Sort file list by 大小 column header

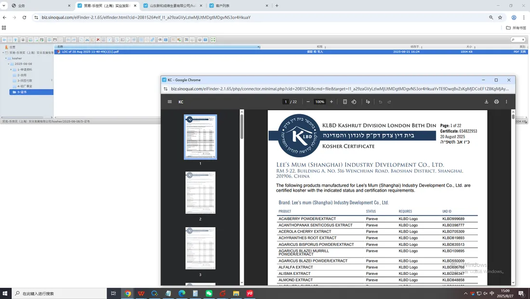(x=469, y=47)
